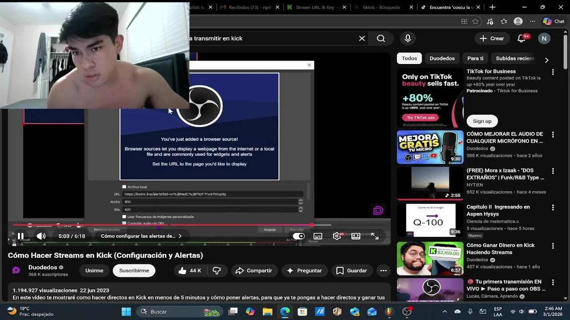This screenshot has height=320, width=570.
Task: Open the Crear menu
Action: pyautogui.click(x=492, y=39)
